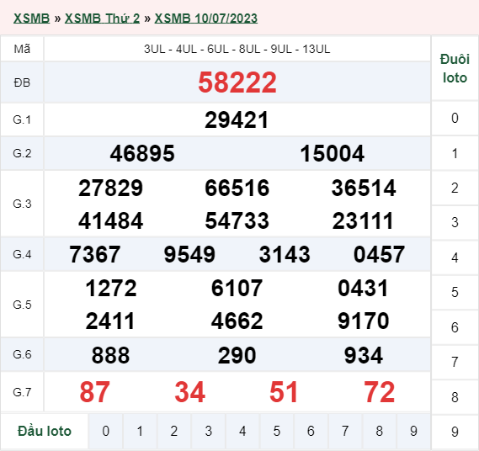479x451 pixels.
Task: Click the special prize number 58222
Action: pyautogui.click(x=237, y=82)
